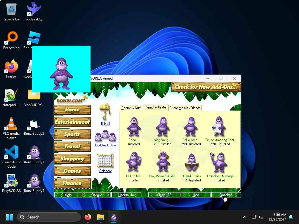
Task: Launch the Read Stories icon
Action: pyautogui.click(x=192, y=162)
